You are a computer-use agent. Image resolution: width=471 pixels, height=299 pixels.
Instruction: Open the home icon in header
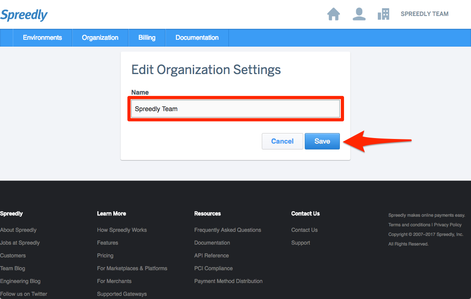click(333, 14)
